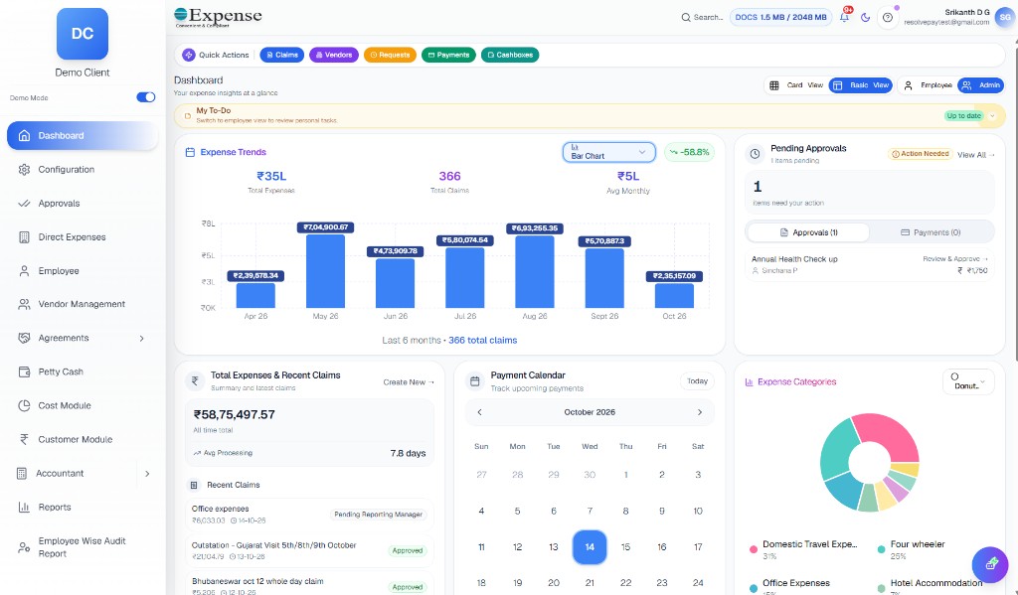The image size is (1018, 595).
Task: Select October 14 in the calendar
Action: [x=590, y=547]
